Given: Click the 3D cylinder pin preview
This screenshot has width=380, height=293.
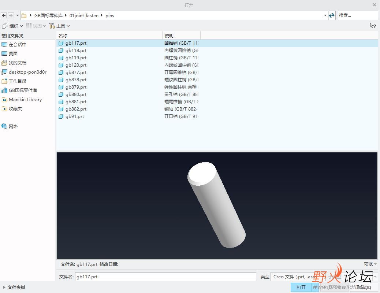Looking at the screenshot, I should [216, 205].
